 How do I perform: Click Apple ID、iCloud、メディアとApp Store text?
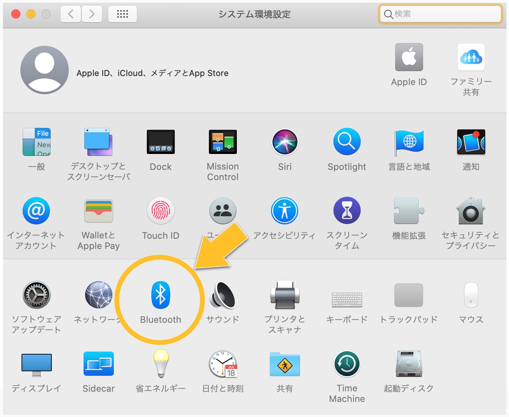tap(152, 73)
